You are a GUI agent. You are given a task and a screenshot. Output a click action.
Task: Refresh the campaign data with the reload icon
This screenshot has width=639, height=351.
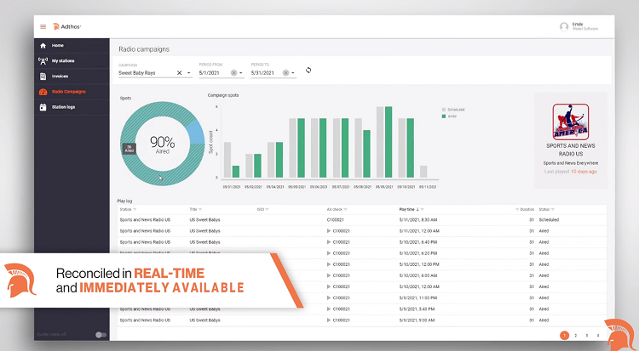click(x=308, y=70)
